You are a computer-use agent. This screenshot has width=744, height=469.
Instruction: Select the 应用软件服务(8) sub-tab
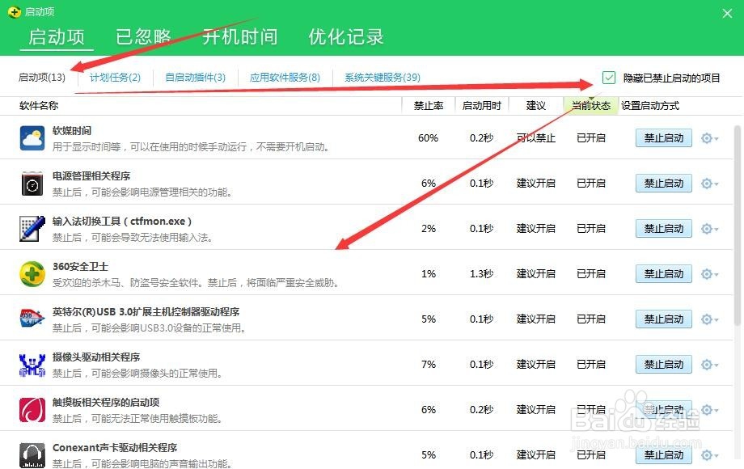tap(285, 78)
